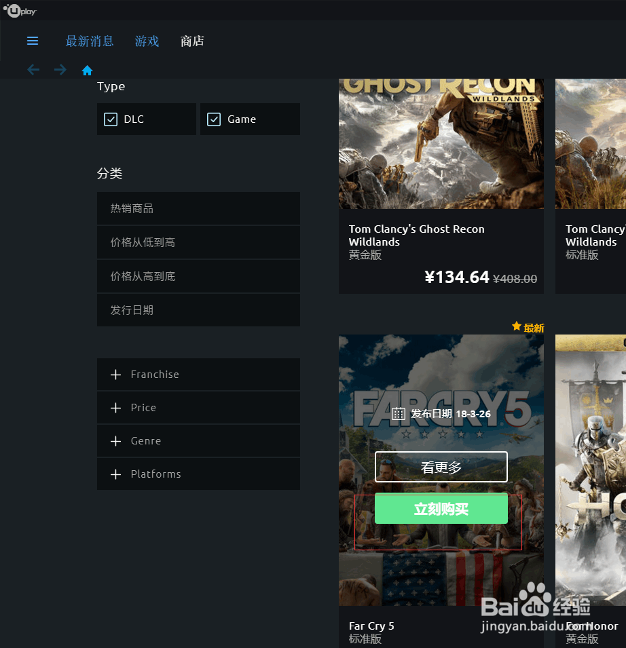Viewport: 626px width, 648px height.
Task: Click the 发布日期 calendar icon
Action: 398,414
